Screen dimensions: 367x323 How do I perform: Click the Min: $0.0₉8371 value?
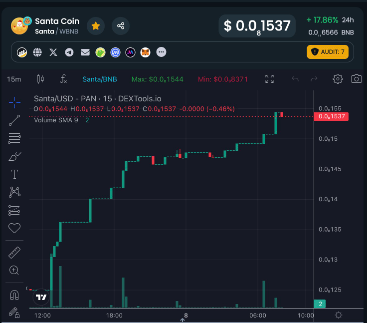click(222, 79)
